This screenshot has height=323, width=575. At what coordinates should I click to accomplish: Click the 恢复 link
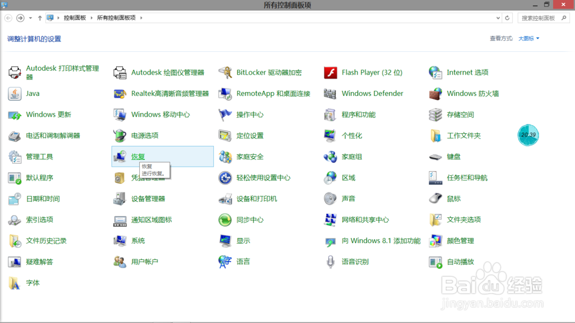pos(138,157)
